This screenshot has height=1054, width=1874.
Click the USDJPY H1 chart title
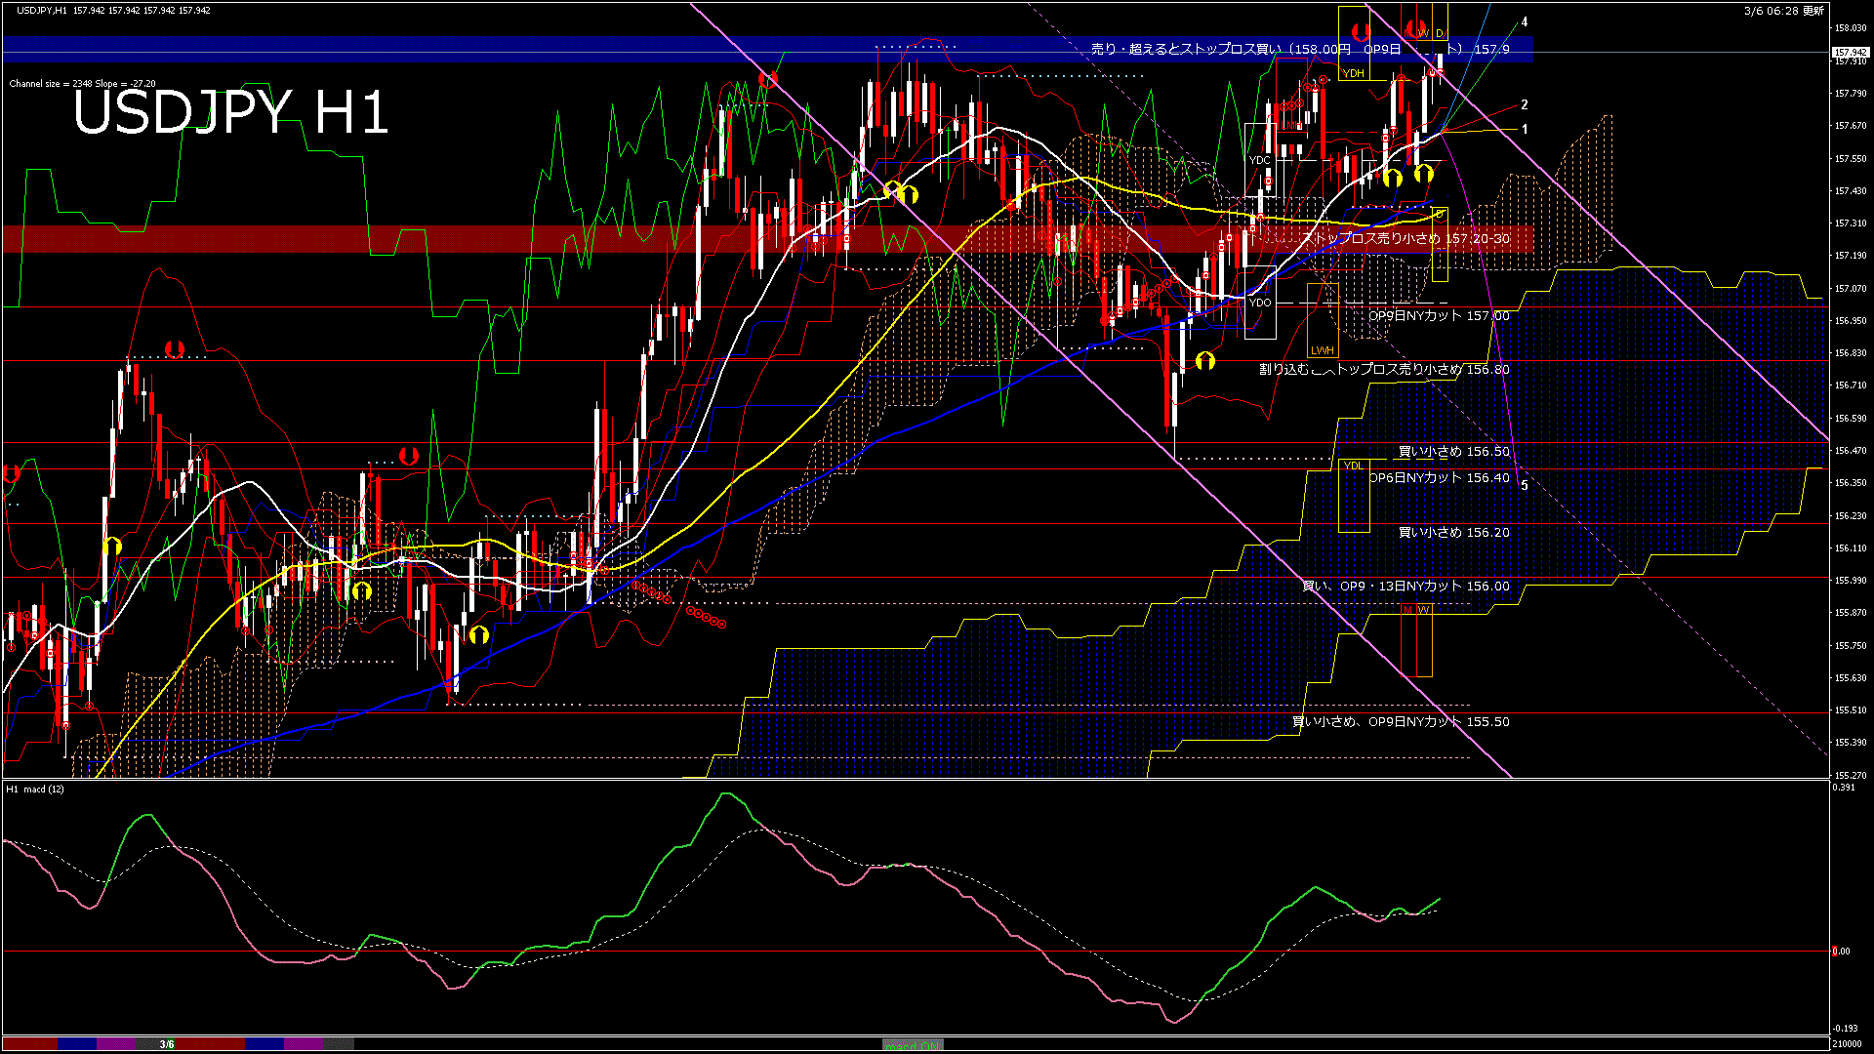(x=230, y=112)
